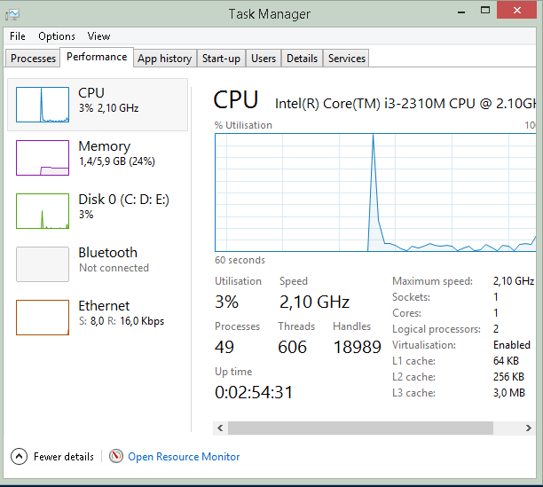Switch to the Details tab
Viewport: 543px width, 487px height.
click(x=302, y=59)
